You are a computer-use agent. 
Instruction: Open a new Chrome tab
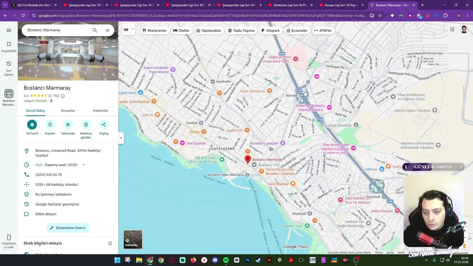422,5
